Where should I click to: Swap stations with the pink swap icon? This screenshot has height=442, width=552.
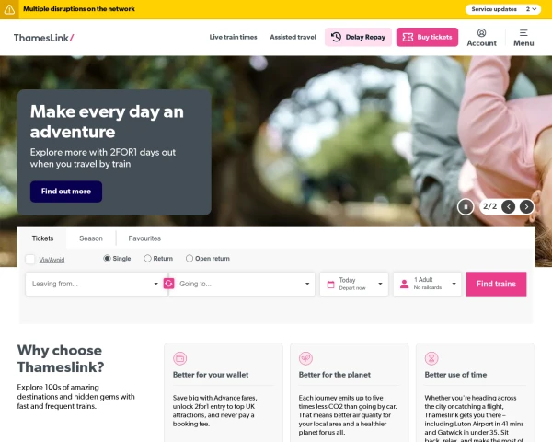click(168, 284)
